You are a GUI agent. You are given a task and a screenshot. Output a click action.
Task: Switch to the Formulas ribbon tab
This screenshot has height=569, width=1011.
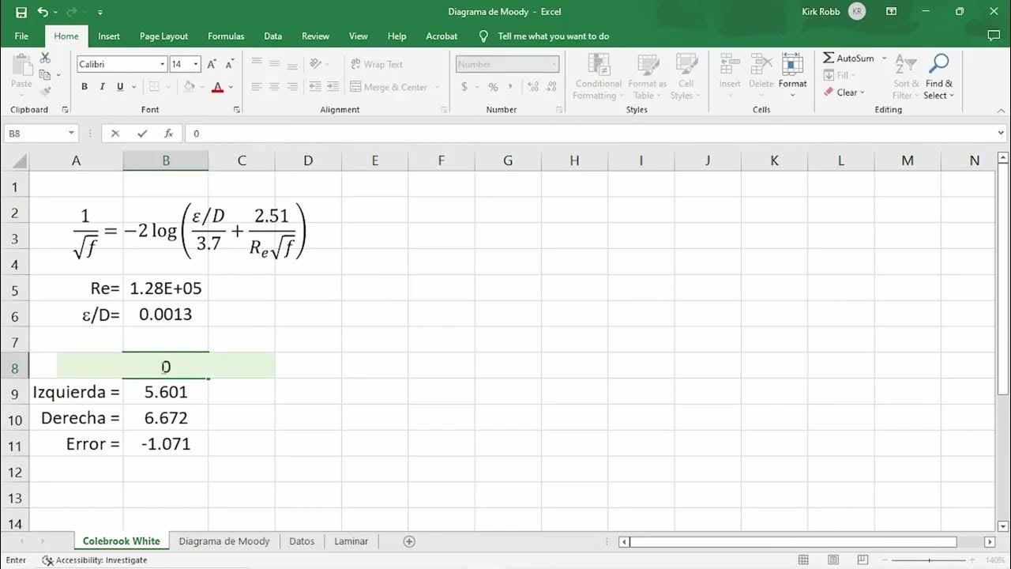click(226, 36)
